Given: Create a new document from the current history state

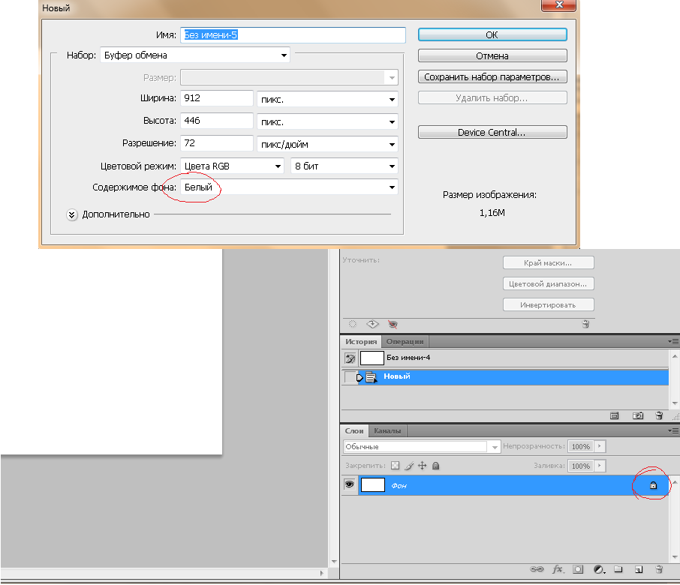Looking at the screenshot, I should 614,415.
